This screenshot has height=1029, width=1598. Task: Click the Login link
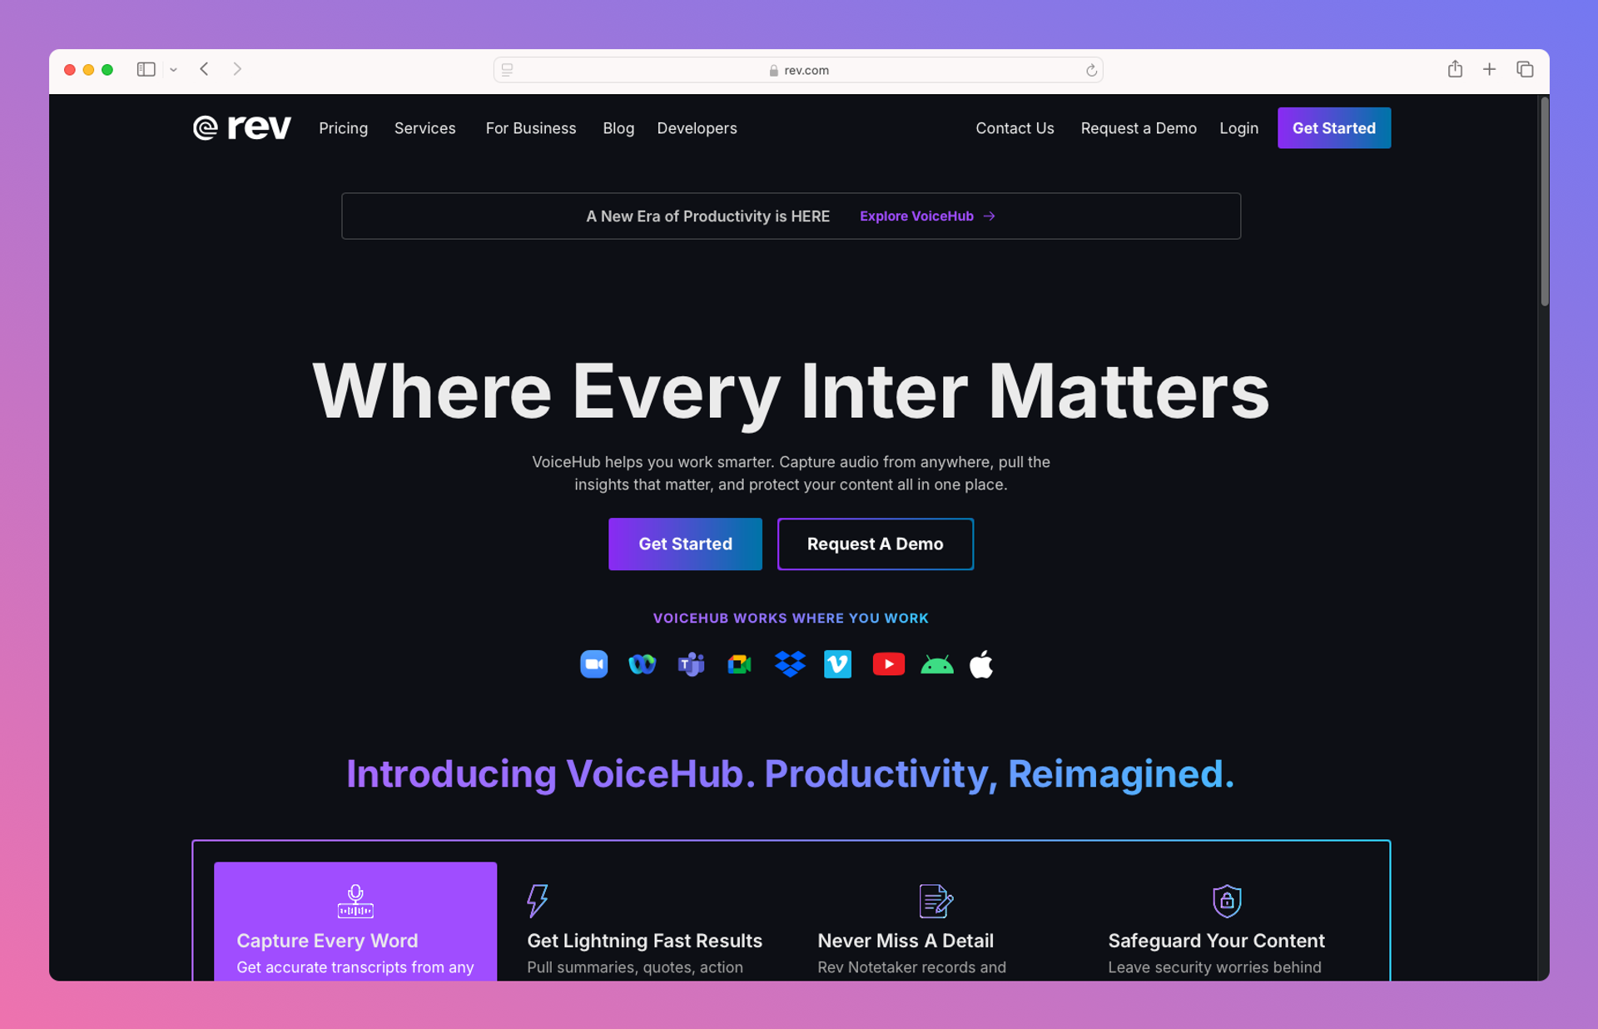(x=1238, y=128)
